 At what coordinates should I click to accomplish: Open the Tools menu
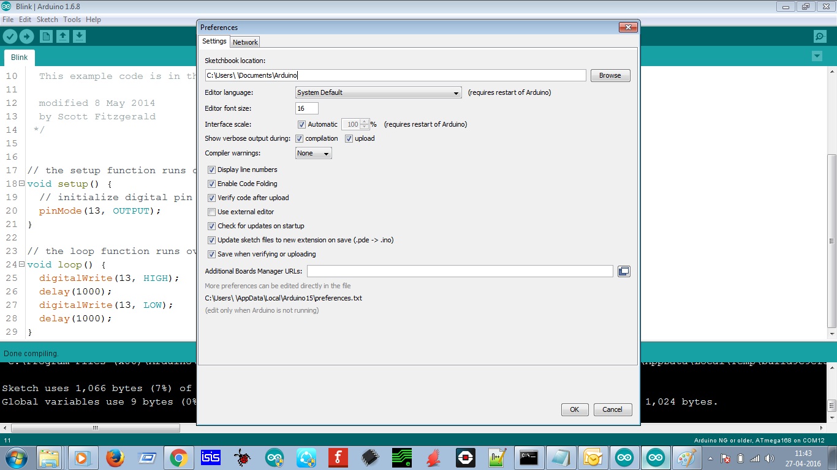click(72, 20)
